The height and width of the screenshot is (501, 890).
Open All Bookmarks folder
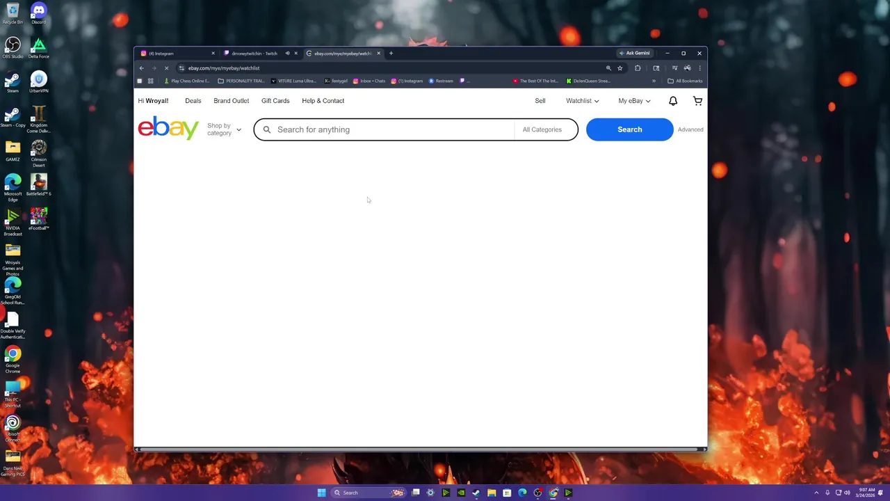click(685, 81)
